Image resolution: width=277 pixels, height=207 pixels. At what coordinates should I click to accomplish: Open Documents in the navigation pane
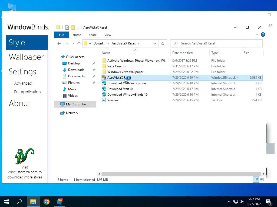click(x=76, y=76)
